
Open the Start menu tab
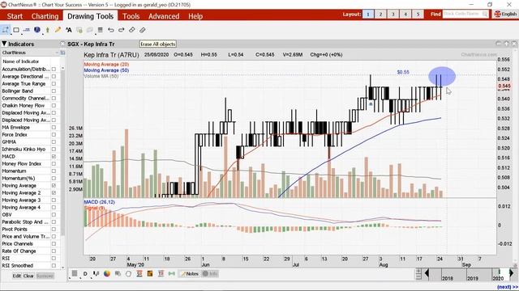pyautogui.click(x=15, y=16)
